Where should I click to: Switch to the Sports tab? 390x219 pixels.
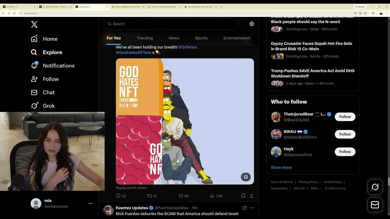click(x=201, y=38)
